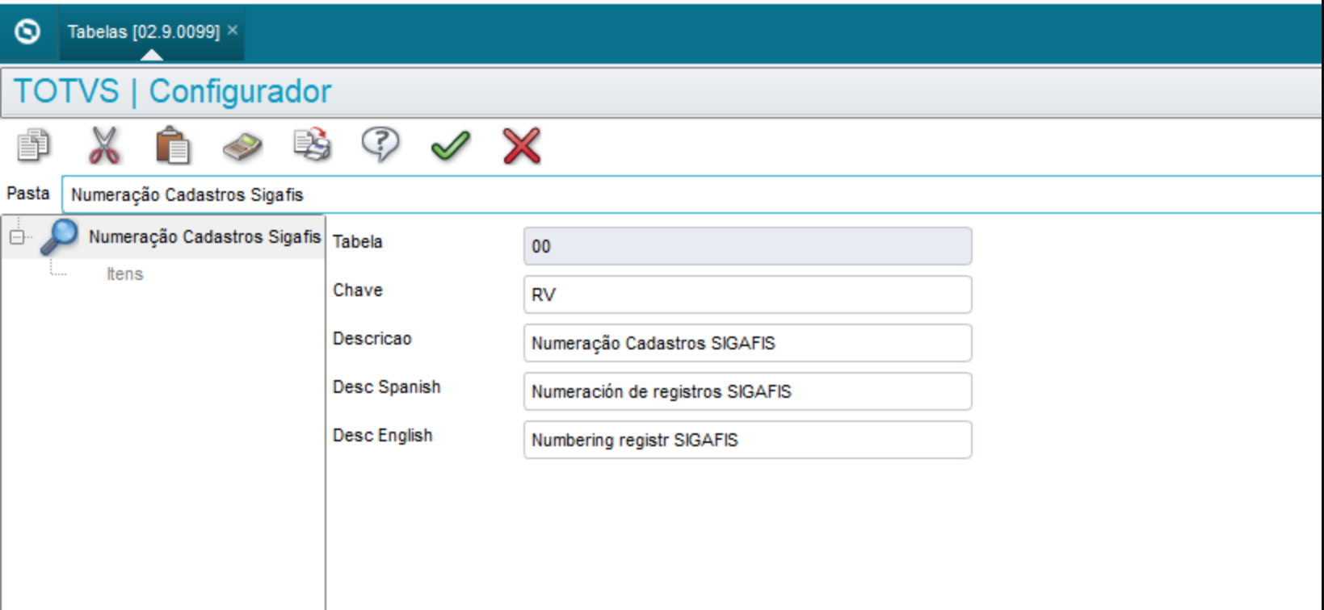Click the Chave field containing RV
1324x610 pixels.
(x=747, y=295)
